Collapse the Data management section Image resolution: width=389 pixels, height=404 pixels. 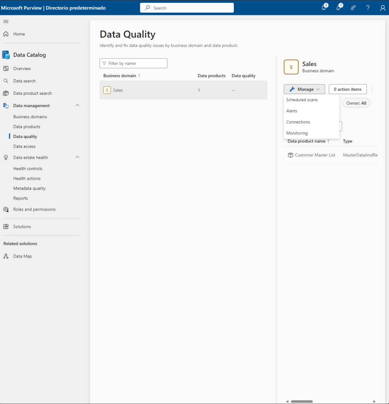77,105
